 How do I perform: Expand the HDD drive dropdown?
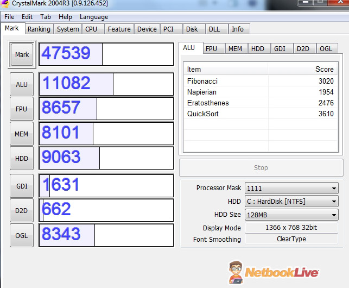[291, 201]
